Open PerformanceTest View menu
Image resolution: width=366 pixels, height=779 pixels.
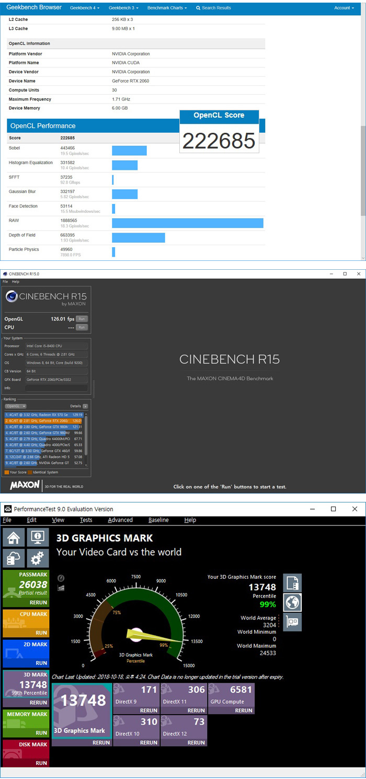click(58, 520)
